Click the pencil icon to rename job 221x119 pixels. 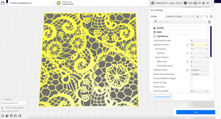click(x=2, y=108)
